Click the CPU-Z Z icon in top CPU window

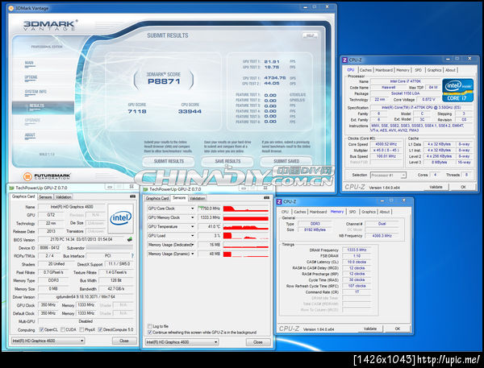coord(344,60)
